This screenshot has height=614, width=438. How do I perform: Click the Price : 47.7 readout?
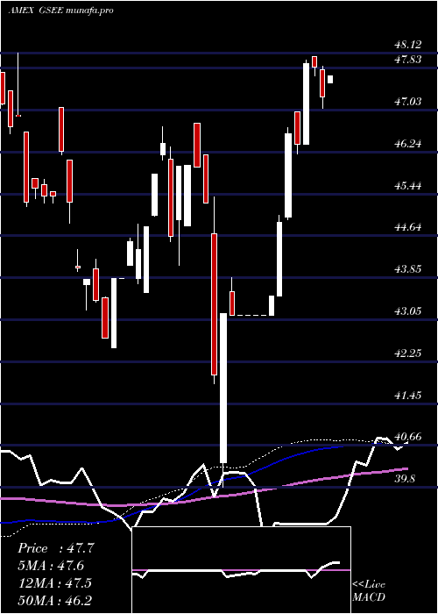pos(55,548)
